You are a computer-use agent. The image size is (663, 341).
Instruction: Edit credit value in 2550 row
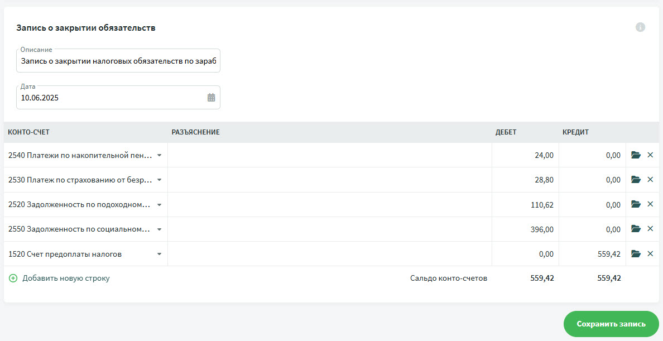tap(592, 229)
